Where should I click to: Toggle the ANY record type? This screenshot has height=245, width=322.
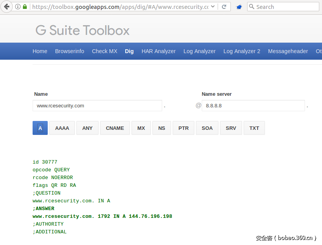click(87, 128)
